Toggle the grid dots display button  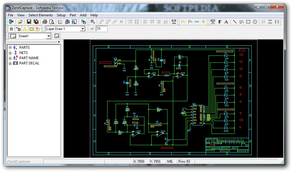click(x=60, y=22)
